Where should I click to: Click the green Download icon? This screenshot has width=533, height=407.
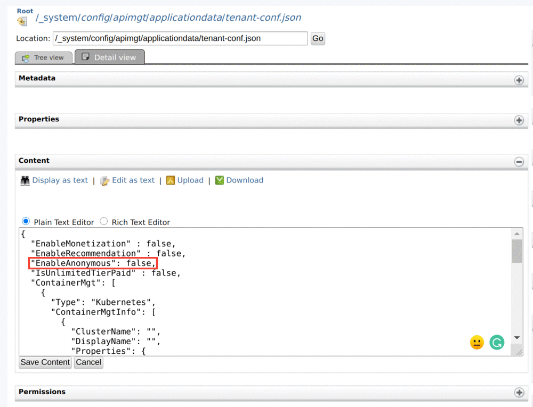tap(220, 180)
